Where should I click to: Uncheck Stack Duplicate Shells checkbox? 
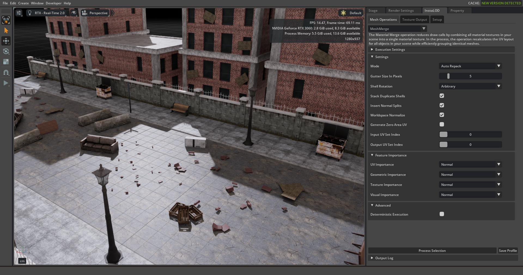[442, 96]
